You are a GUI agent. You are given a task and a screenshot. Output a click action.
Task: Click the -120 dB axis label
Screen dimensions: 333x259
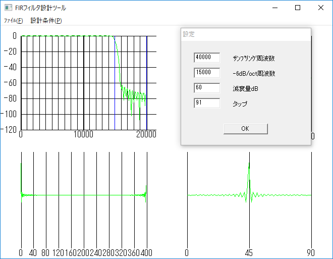(9, 130)
